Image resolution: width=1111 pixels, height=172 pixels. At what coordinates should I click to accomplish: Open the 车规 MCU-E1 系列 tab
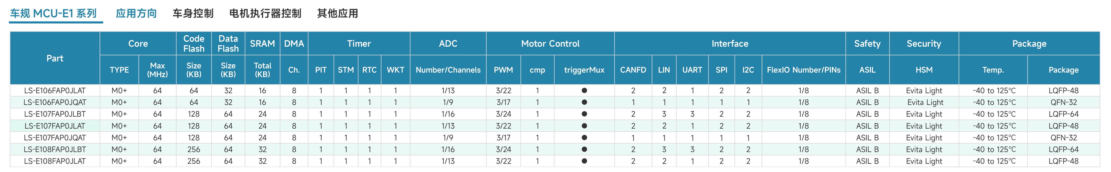click(54, 13)
